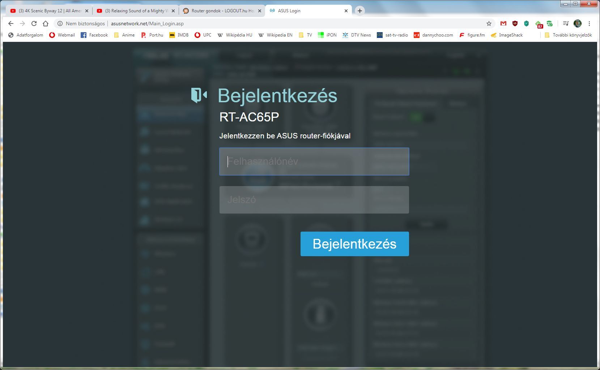Close the Relaxing Sound tab

click(173, 11)
